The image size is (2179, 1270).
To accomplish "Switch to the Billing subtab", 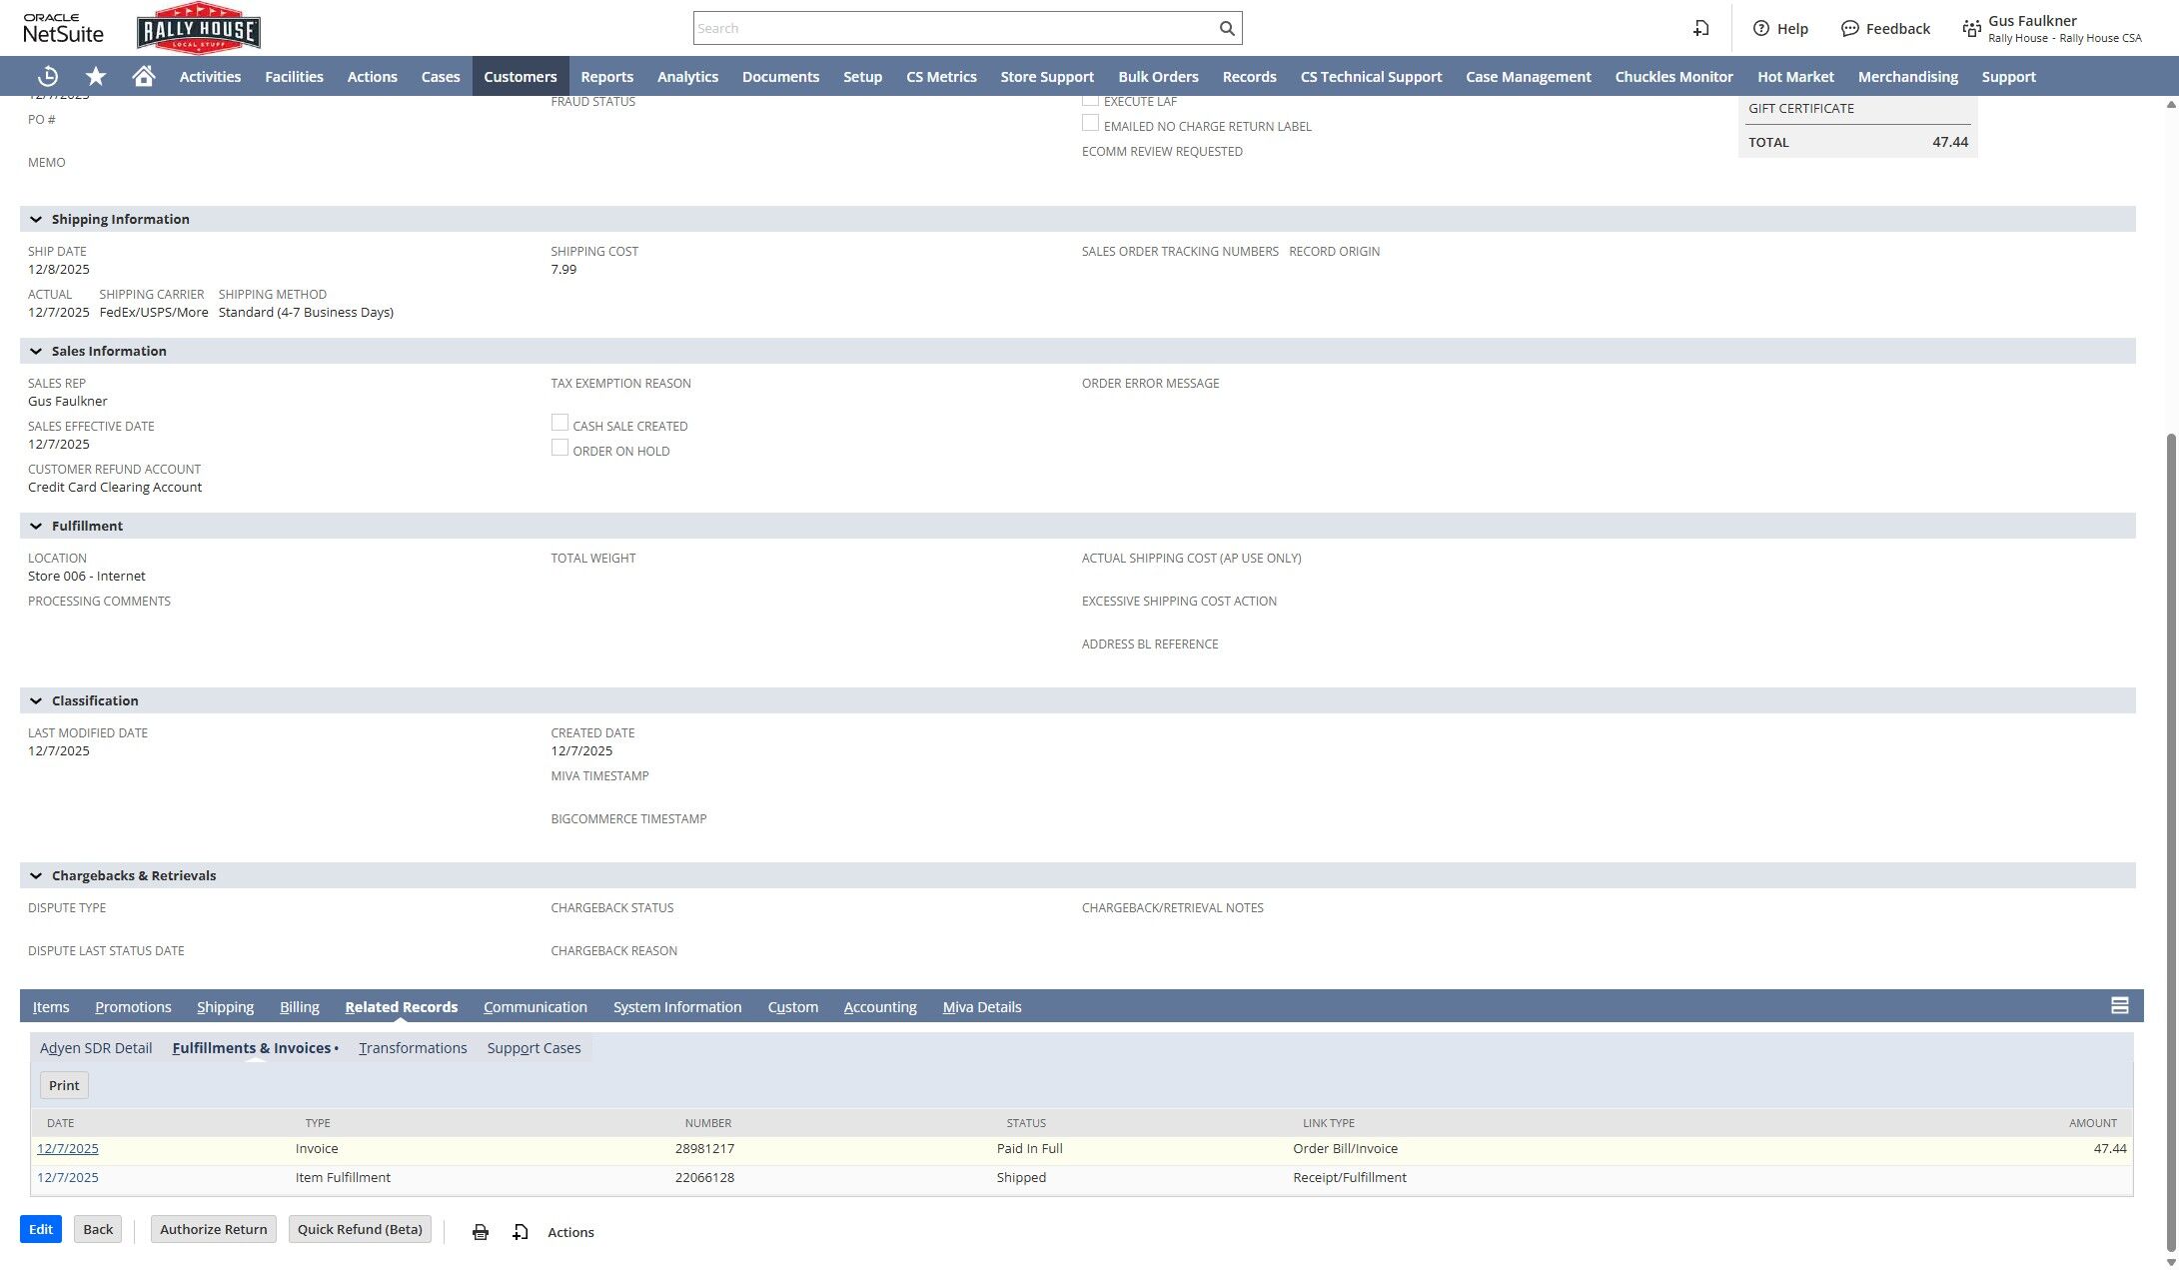I will [300, 1006].
